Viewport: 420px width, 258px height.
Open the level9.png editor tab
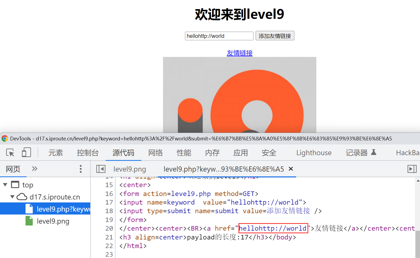click(x=129, y=169)
